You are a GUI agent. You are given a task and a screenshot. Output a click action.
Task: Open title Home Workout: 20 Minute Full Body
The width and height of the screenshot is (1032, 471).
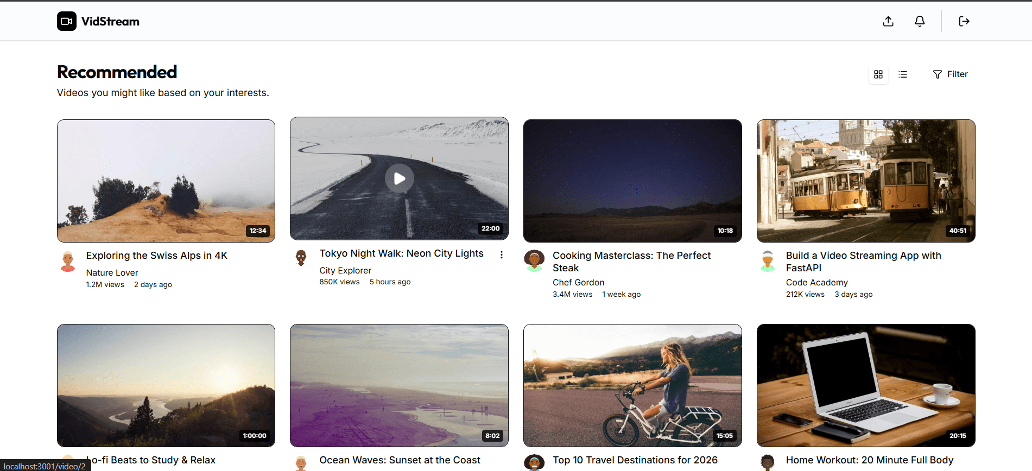(870, 460)
